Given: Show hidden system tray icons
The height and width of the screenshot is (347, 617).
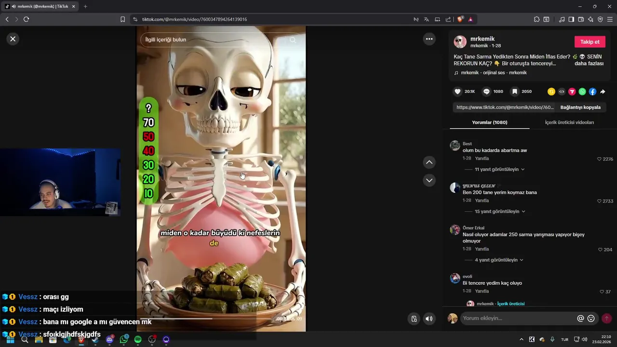Looking at the screenshot, I should (x=521, y=339).
